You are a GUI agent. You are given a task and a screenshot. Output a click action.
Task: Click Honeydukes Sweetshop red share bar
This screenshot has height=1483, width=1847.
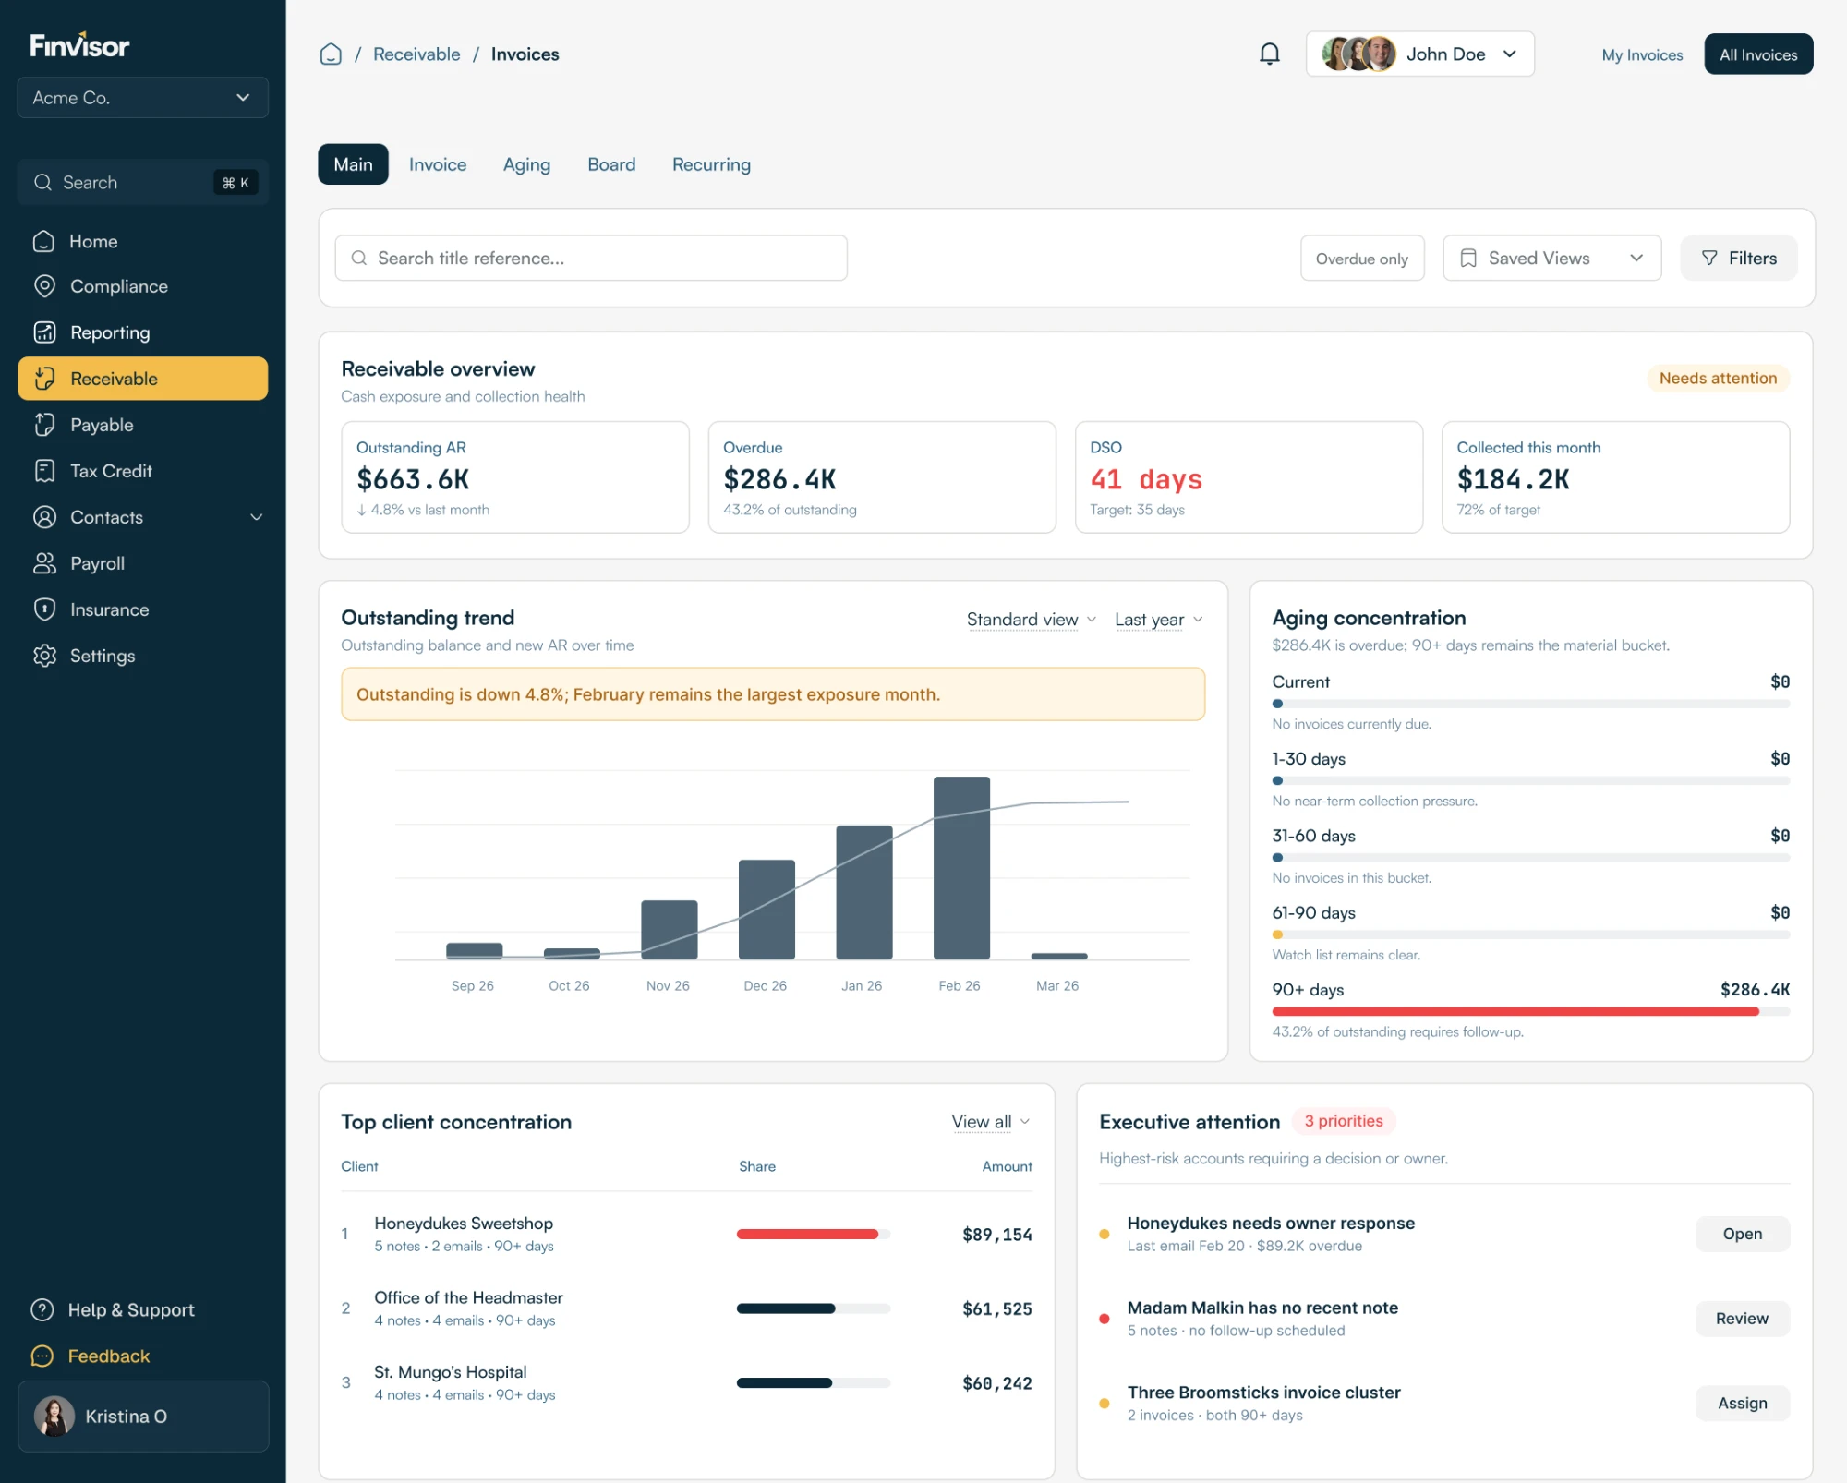click(x=807, y=1234)
